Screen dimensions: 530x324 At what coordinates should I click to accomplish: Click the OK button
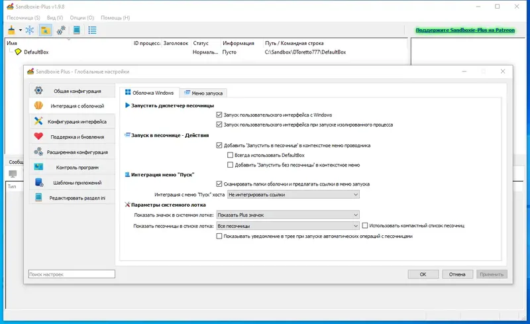423,274
